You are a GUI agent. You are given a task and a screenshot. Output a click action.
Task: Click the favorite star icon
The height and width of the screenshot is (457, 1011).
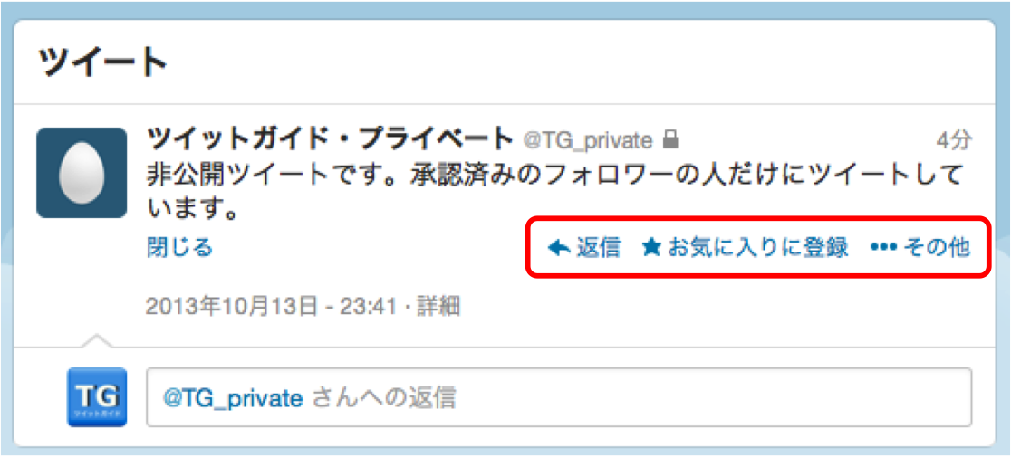(x=652, y=247)
